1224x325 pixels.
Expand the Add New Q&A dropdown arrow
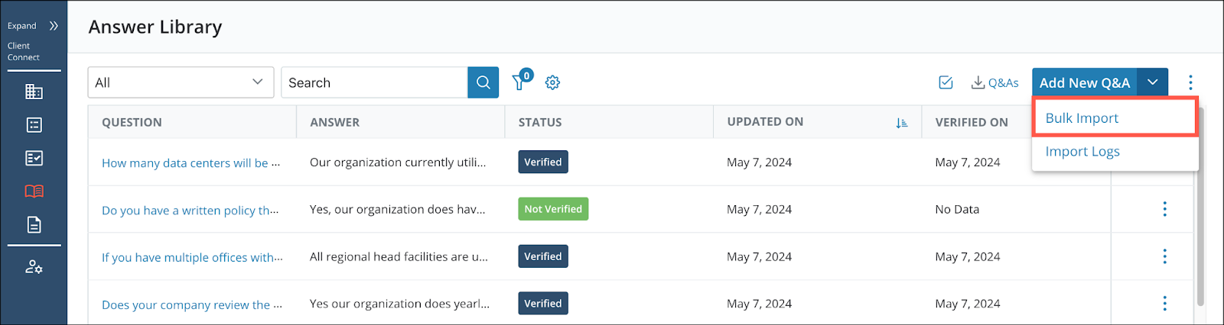point(1153,82)
